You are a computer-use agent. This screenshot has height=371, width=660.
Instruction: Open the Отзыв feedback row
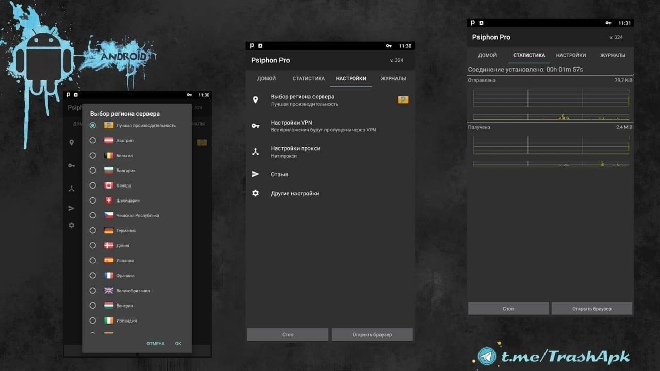(330, 174)
